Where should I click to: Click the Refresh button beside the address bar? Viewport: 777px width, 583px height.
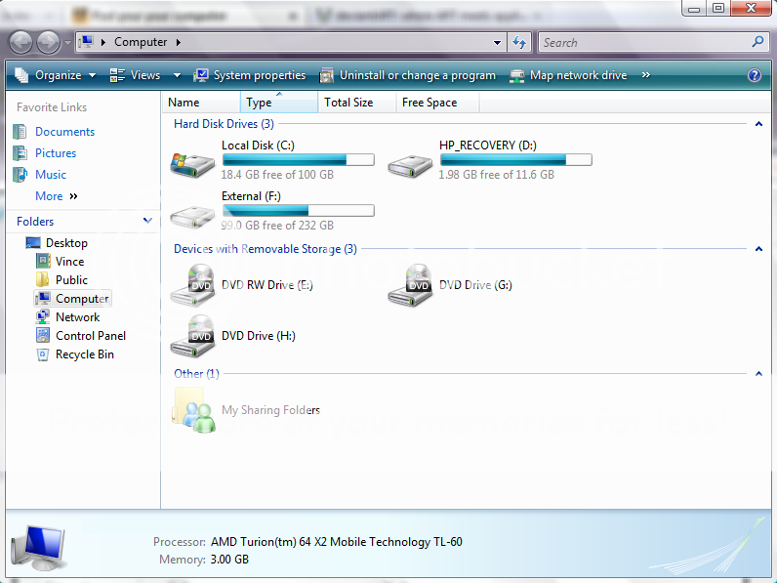pyautogui.click(x=519, y=42)
